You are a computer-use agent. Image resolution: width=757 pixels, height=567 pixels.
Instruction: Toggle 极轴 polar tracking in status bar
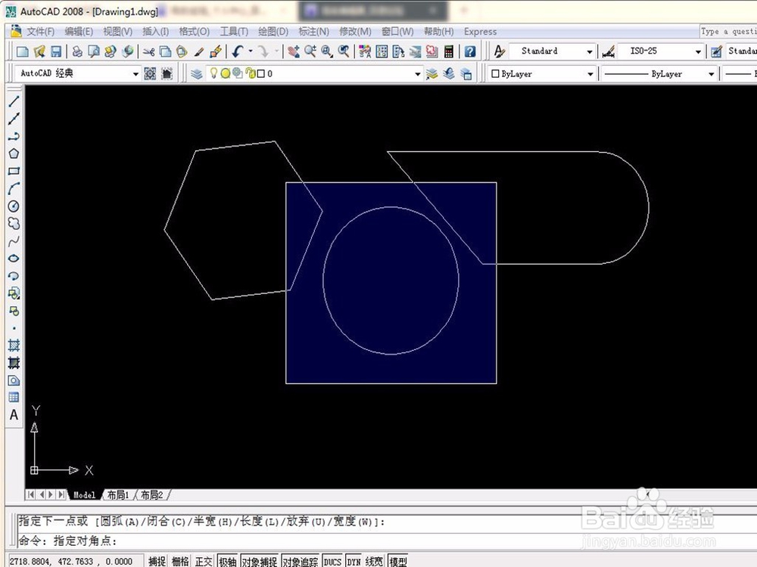click(227, 561)
